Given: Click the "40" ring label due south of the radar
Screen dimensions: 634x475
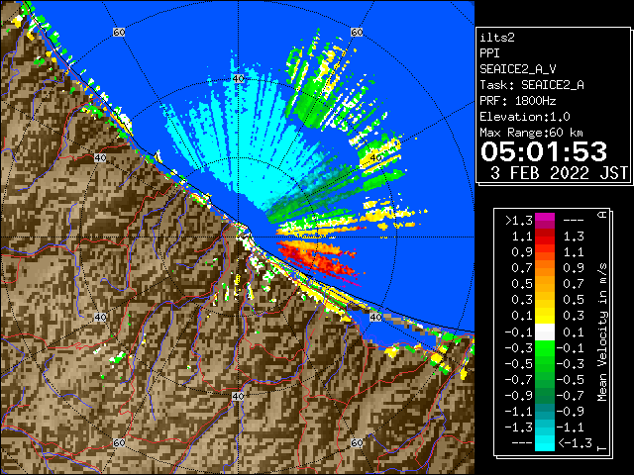Looking at the screenshot, I should (238, 396).
